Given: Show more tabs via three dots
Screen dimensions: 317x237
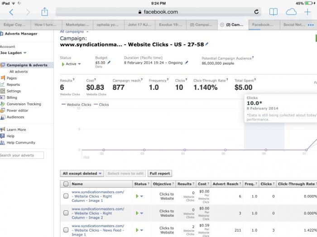Looking at the screenshot, I should [x=311, y=25].
